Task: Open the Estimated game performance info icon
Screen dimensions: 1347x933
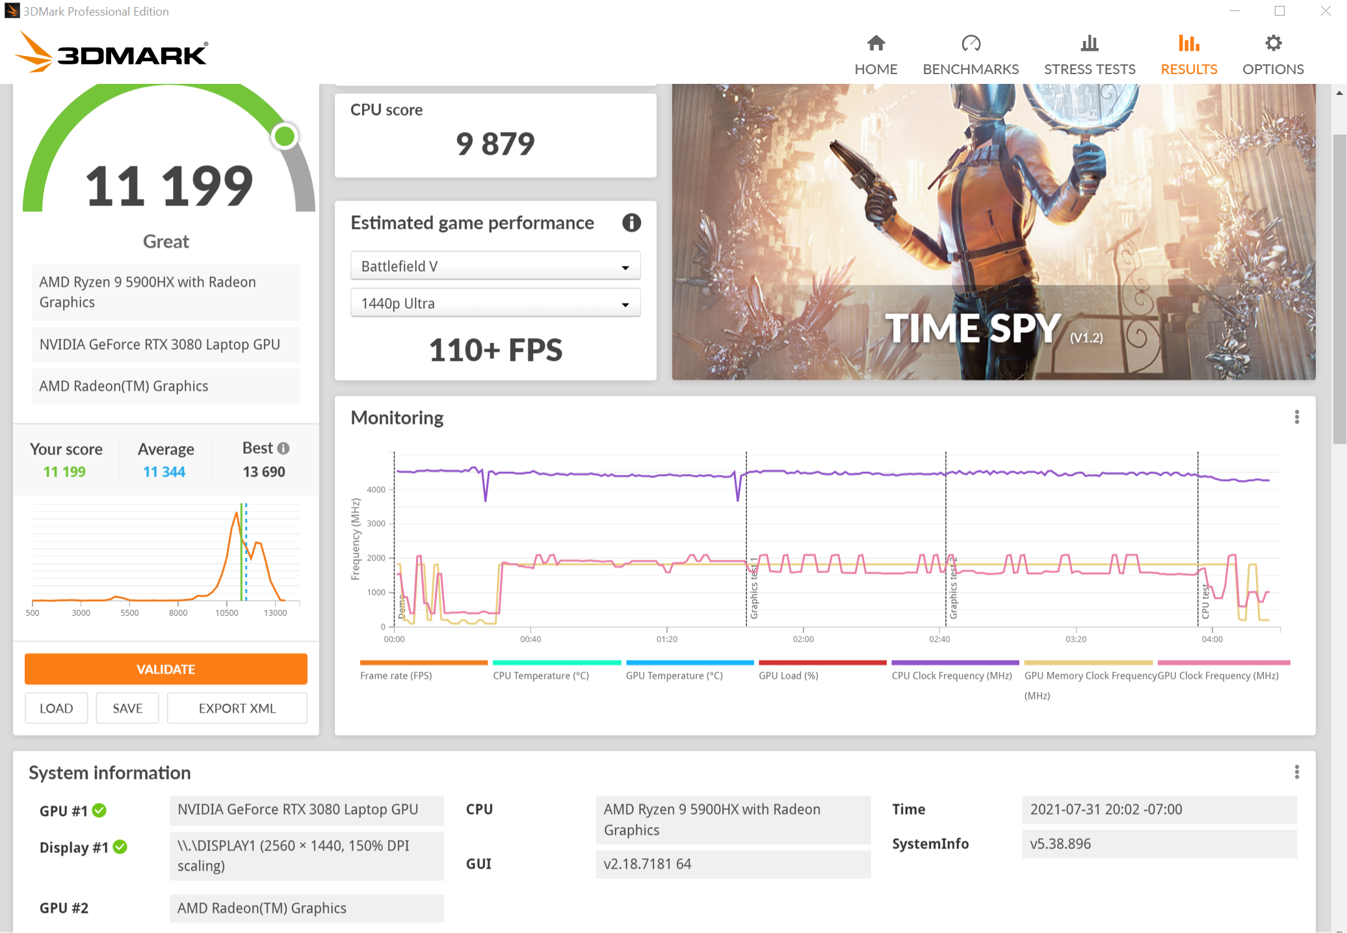Action: tap(631, 223)
